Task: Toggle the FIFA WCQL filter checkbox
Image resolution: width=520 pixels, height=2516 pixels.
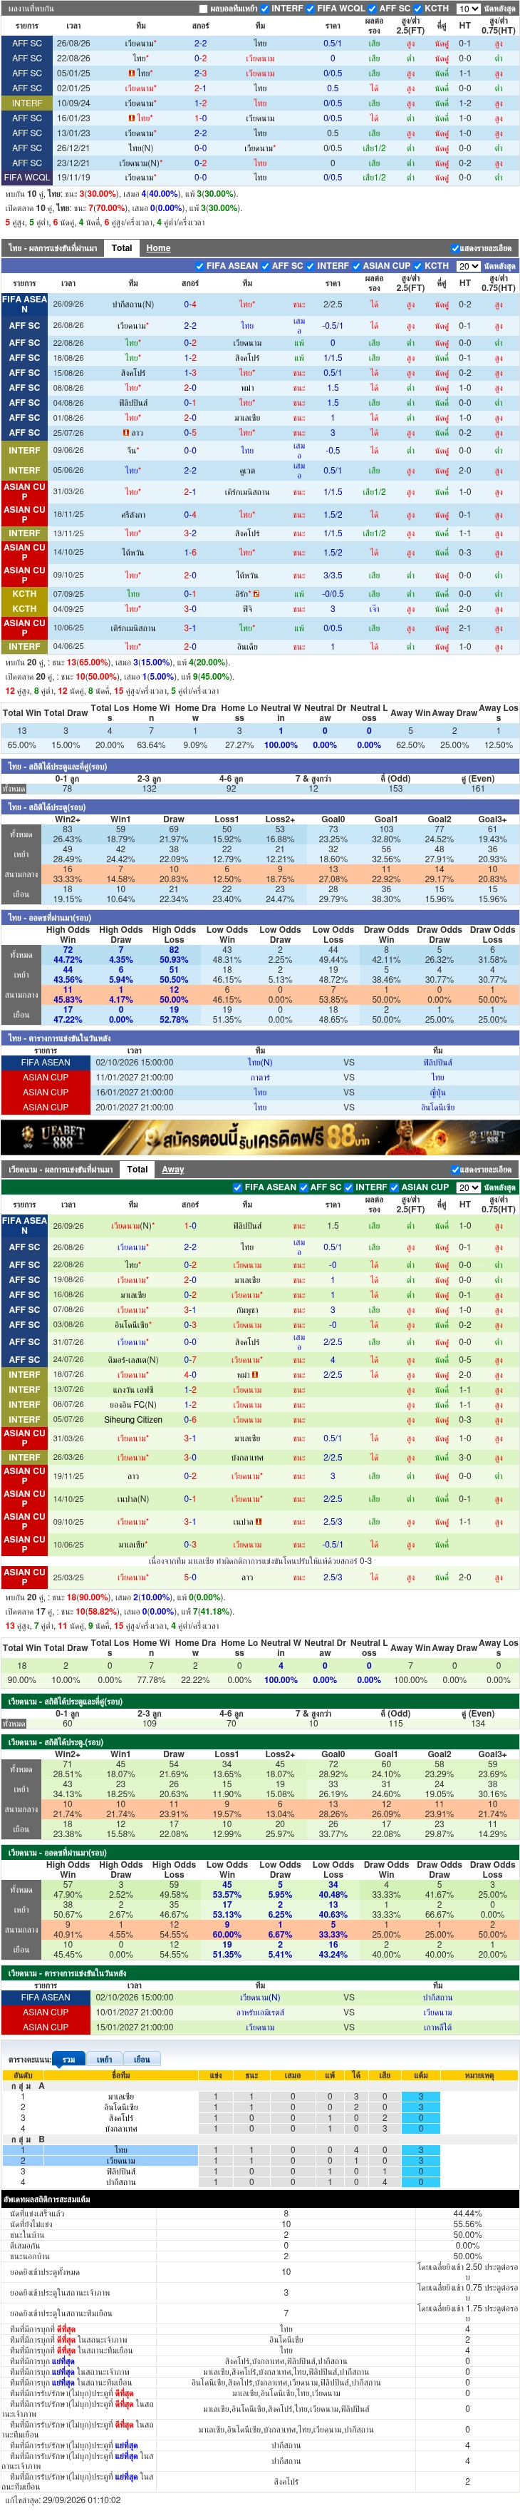Action: click(311, 9)
